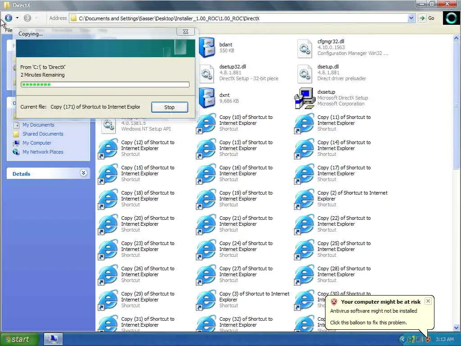Viewport: 461px width, 346px height.
Task: Click the red security shield tray icon
Action: pos(428,340)
